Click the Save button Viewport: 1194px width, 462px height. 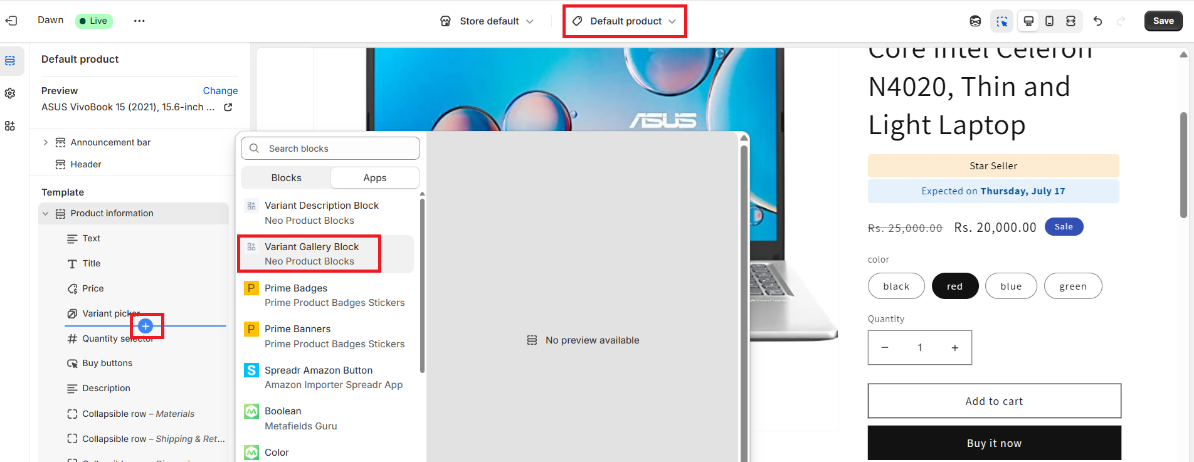(1163, 21)
